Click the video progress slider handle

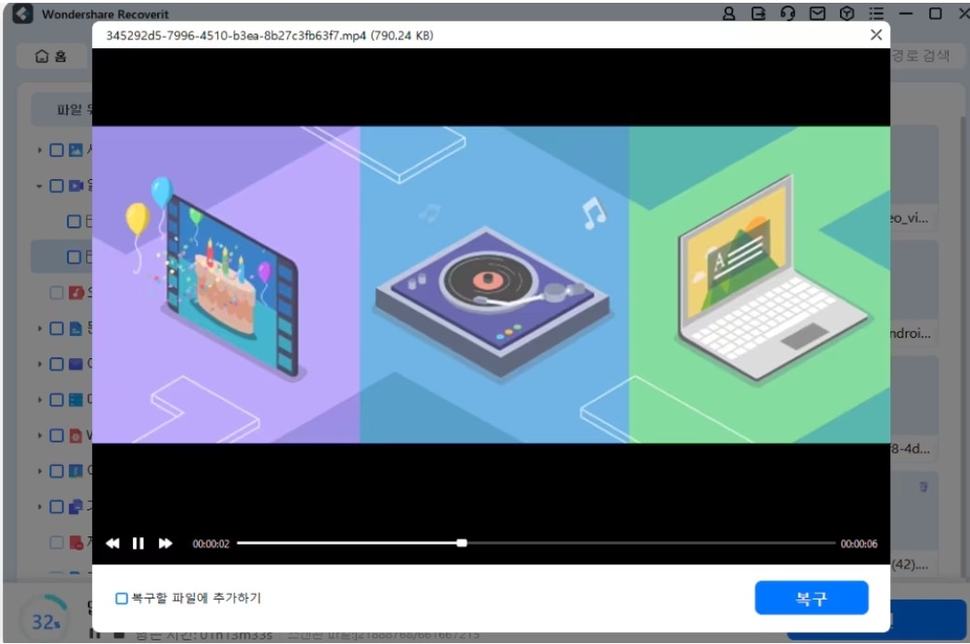(462, 543)
